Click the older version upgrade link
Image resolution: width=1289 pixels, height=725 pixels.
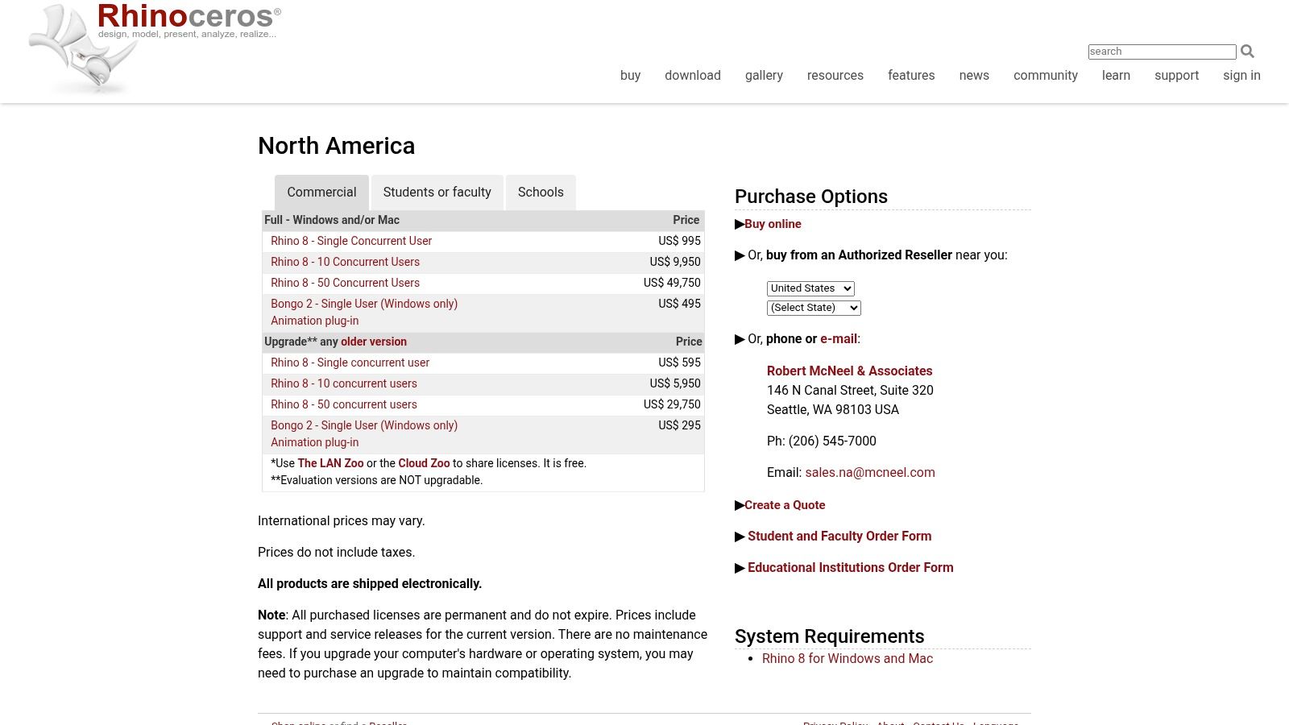pos(373,342)
